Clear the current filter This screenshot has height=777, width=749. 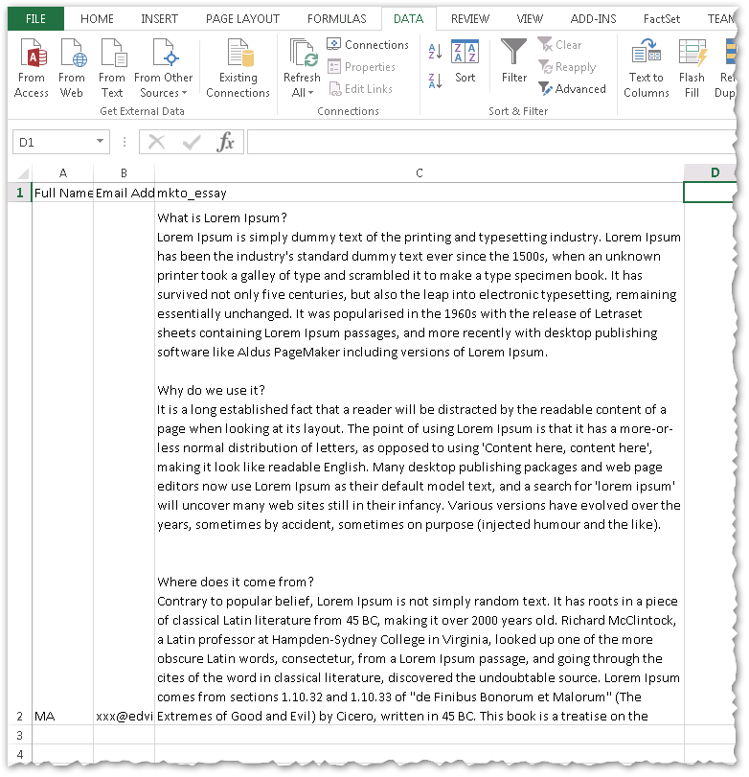pyautogui.click(x=559, y=45)
